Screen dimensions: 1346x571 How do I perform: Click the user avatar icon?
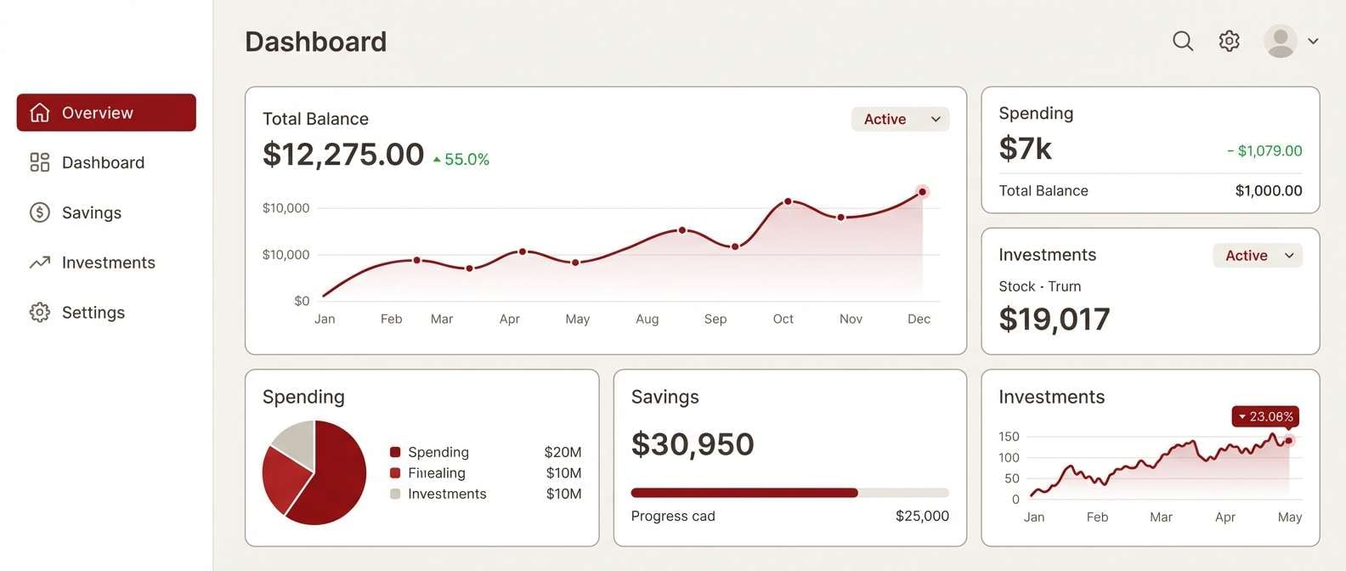[1280, 41]
